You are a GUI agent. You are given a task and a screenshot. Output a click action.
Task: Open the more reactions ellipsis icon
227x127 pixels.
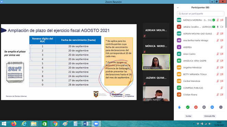click(x=221, y=107)
